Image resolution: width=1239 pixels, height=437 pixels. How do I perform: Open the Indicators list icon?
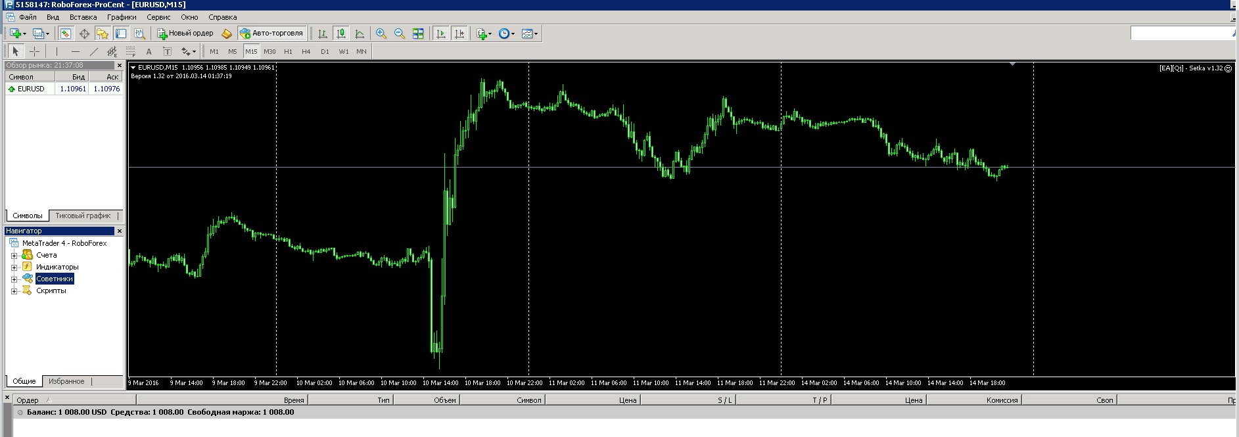(x=481, y=34)
